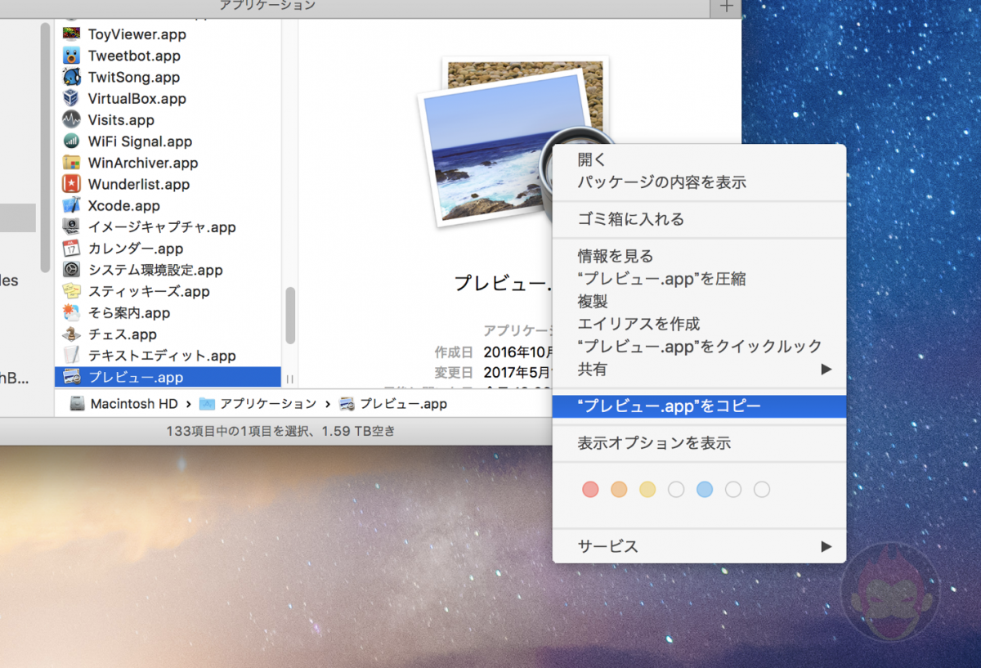Open the Xcode.app icon
Screen dimensions: 981x668
pos(71,205)
